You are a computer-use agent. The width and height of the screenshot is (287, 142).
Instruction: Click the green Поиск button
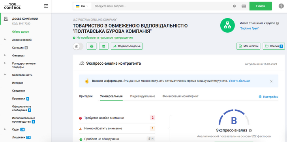coord(261,6)
